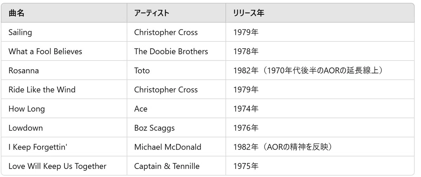Click the 1978年 release year cell
The height and width of the screenshot is (177, 421).
point(320,51)
